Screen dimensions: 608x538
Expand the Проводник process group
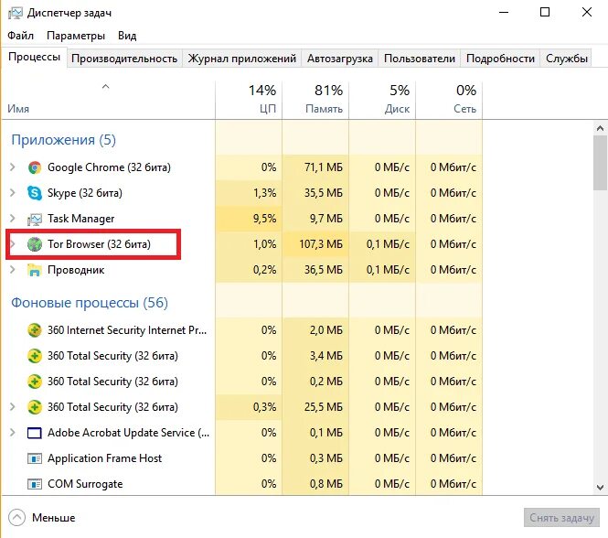(13, 270)
